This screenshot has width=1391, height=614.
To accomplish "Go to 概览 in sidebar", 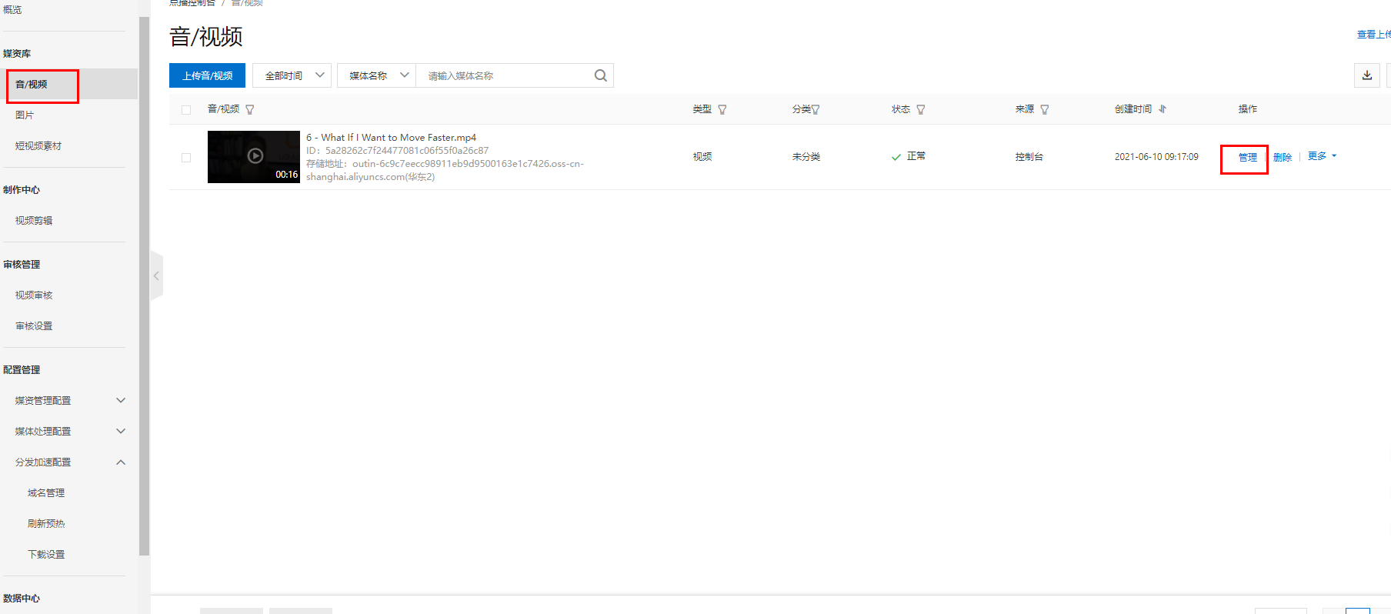I will click(x=12, y=10).
